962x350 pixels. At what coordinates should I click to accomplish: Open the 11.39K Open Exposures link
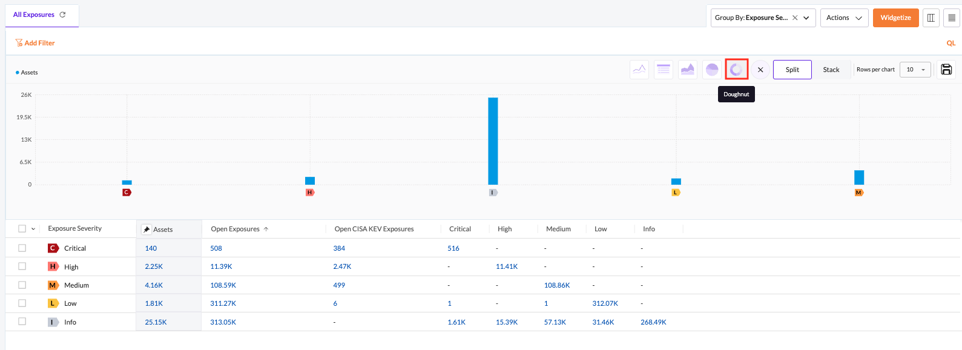[x=221, y=266]
